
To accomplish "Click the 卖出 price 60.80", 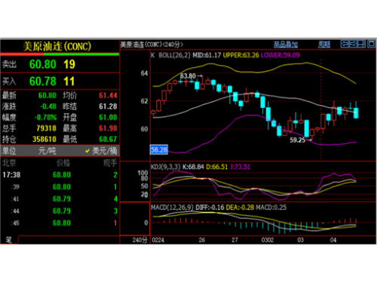I will click(42, 64).
